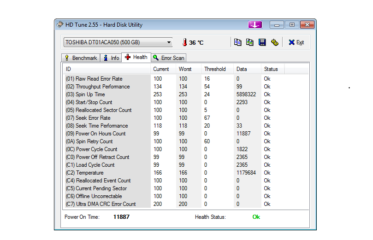Screen dimensions: 373x240
Task: Open the options tools icon
Action: click(275, 42)
